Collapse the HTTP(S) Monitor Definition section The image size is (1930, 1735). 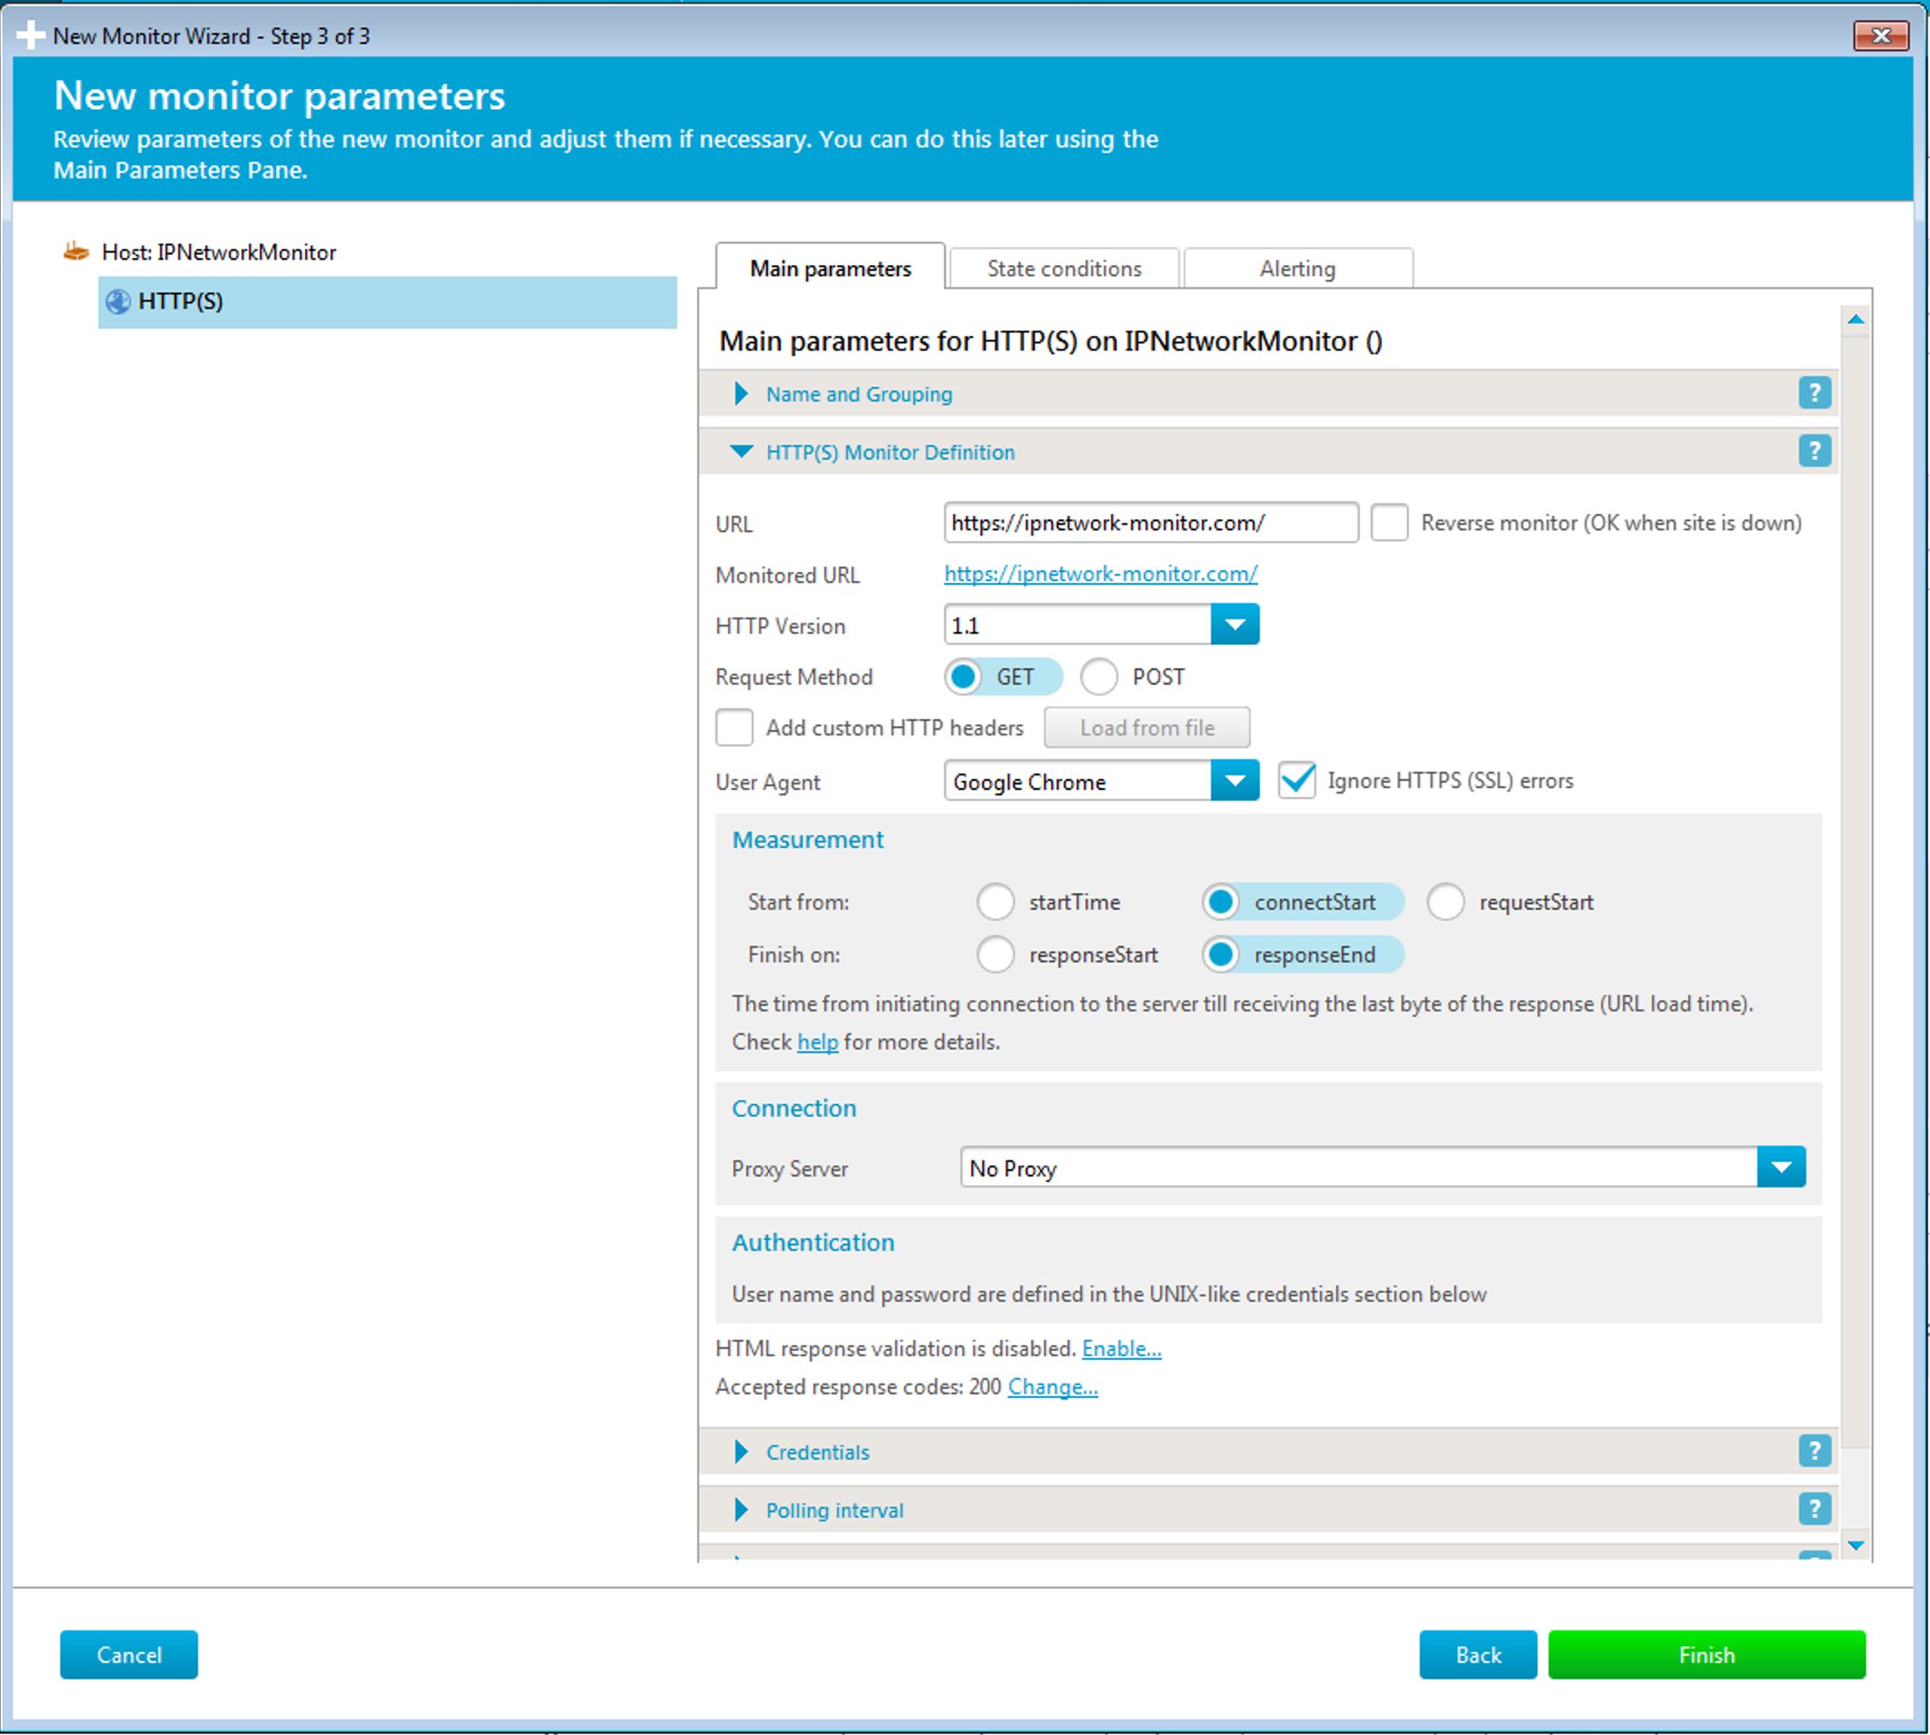[x=742, y=452]
